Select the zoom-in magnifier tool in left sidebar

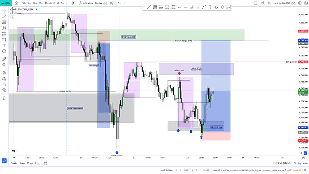4,65
